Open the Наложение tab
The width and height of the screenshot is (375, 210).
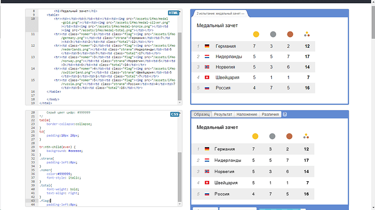coord(247,114)
